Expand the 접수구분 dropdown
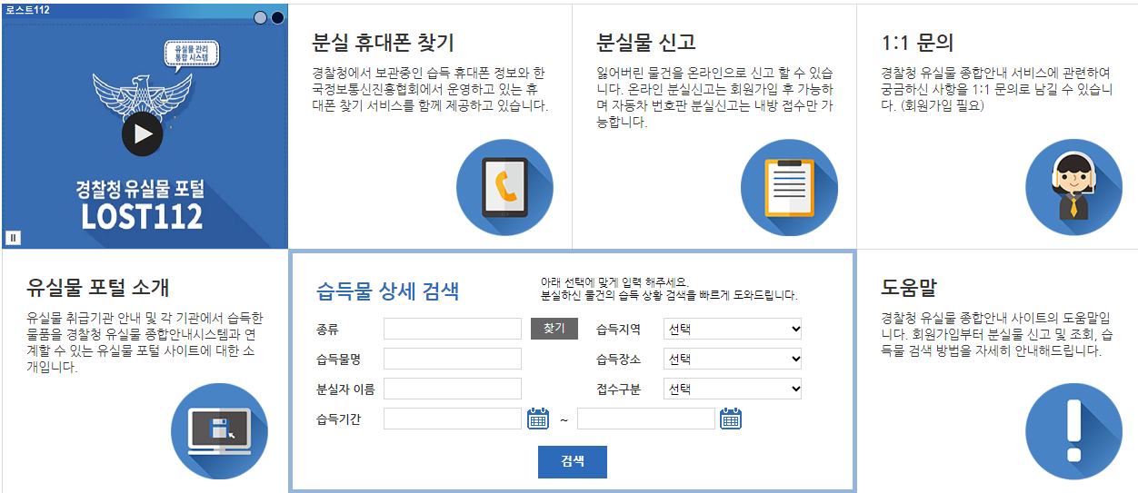 coord(733,389)
